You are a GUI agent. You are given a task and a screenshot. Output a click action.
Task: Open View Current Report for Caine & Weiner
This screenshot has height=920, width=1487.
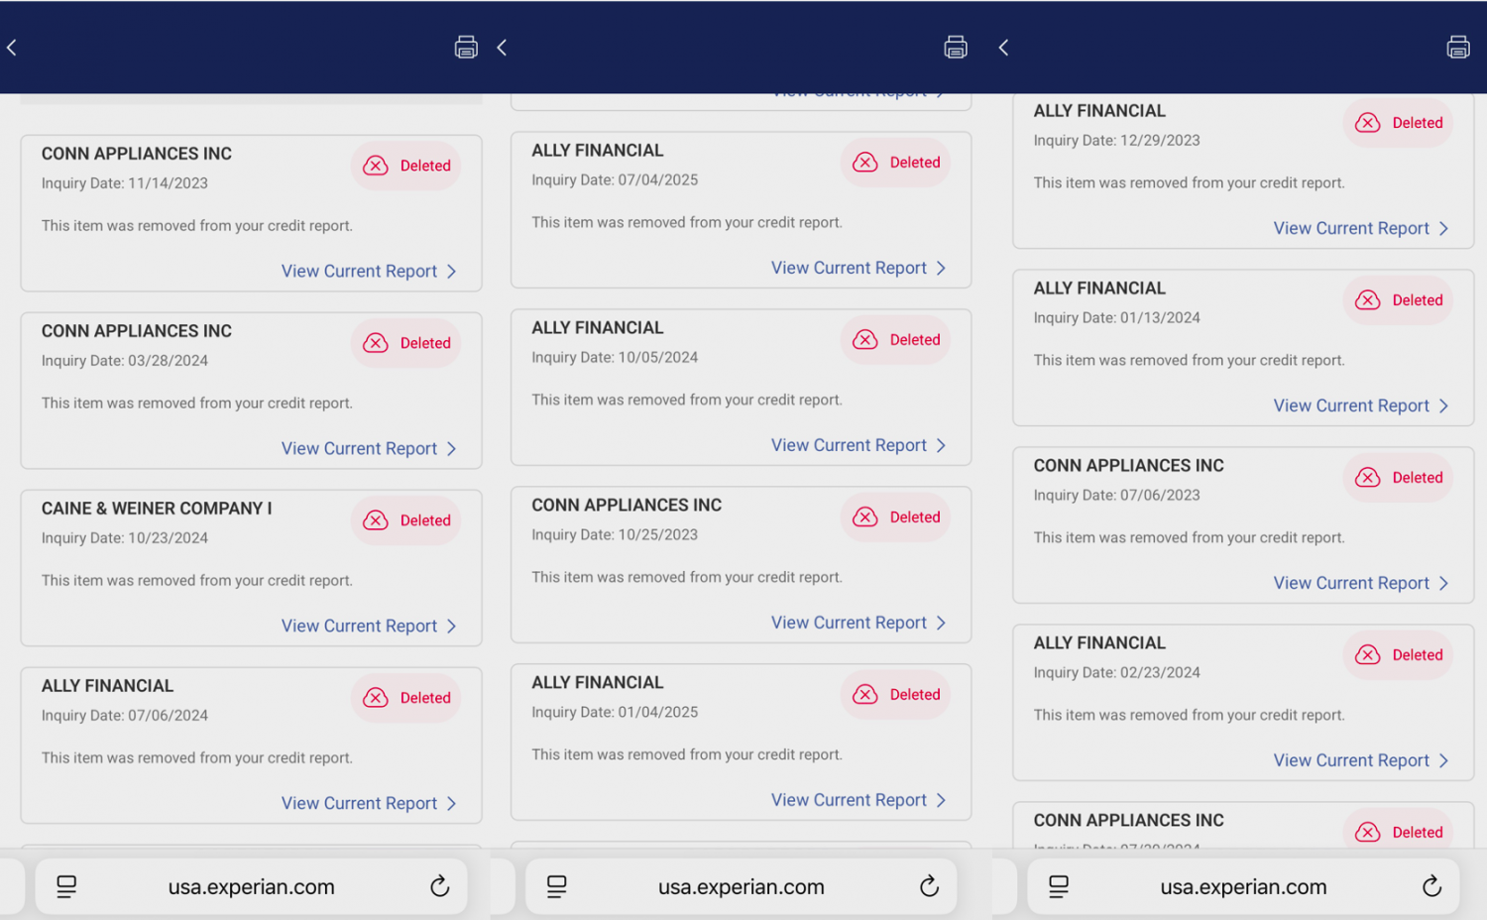pos(359,626)
